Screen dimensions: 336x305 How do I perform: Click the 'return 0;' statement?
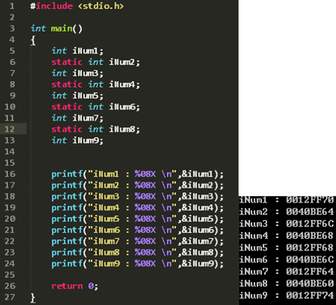(x=74, y=286)
